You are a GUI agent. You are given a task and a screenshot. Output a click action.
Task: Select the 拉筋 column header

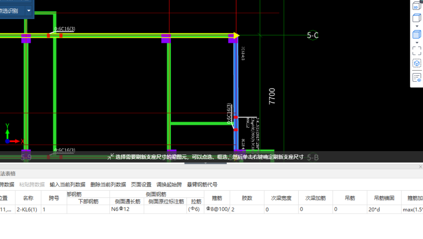[196, 201]
